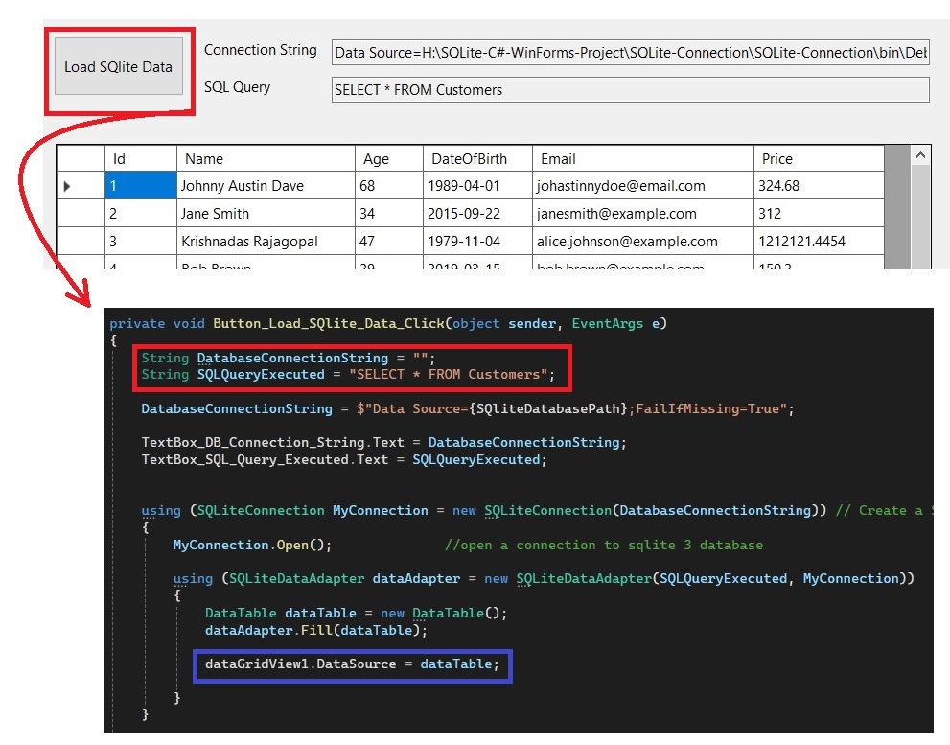This screenshot has height=745, width=950.
Task: Click the new SQLiteDataAdapter code line
Action: click(544, 579)
